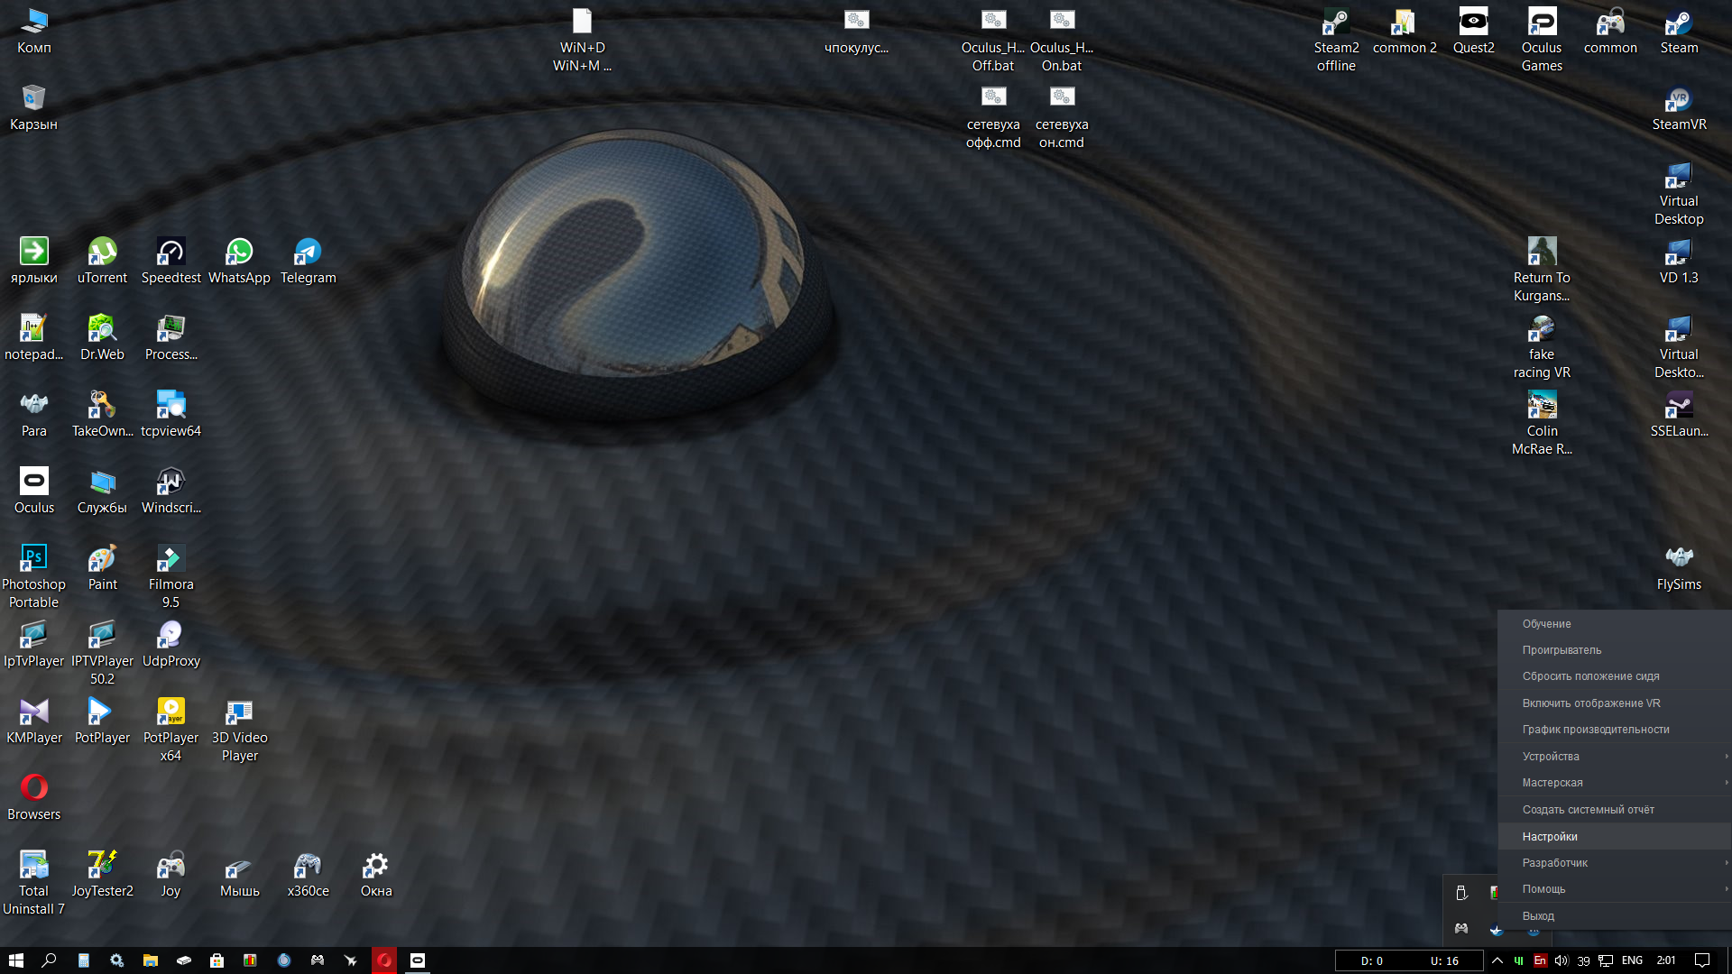Select the WhatsApp desktop shortcut
The height and width of the screenshot is (974, 1732).
(x=239, y=261)
